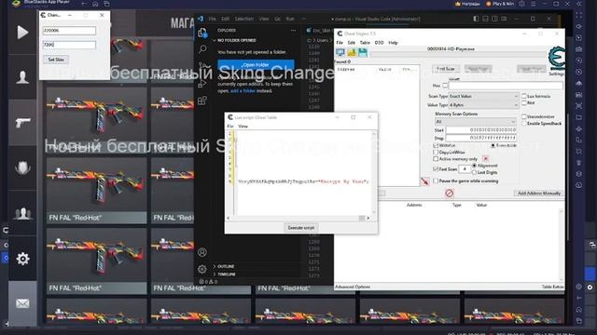597x335 pixels.
Task: Click the red no-entry clear list icon
Action: 450,194
